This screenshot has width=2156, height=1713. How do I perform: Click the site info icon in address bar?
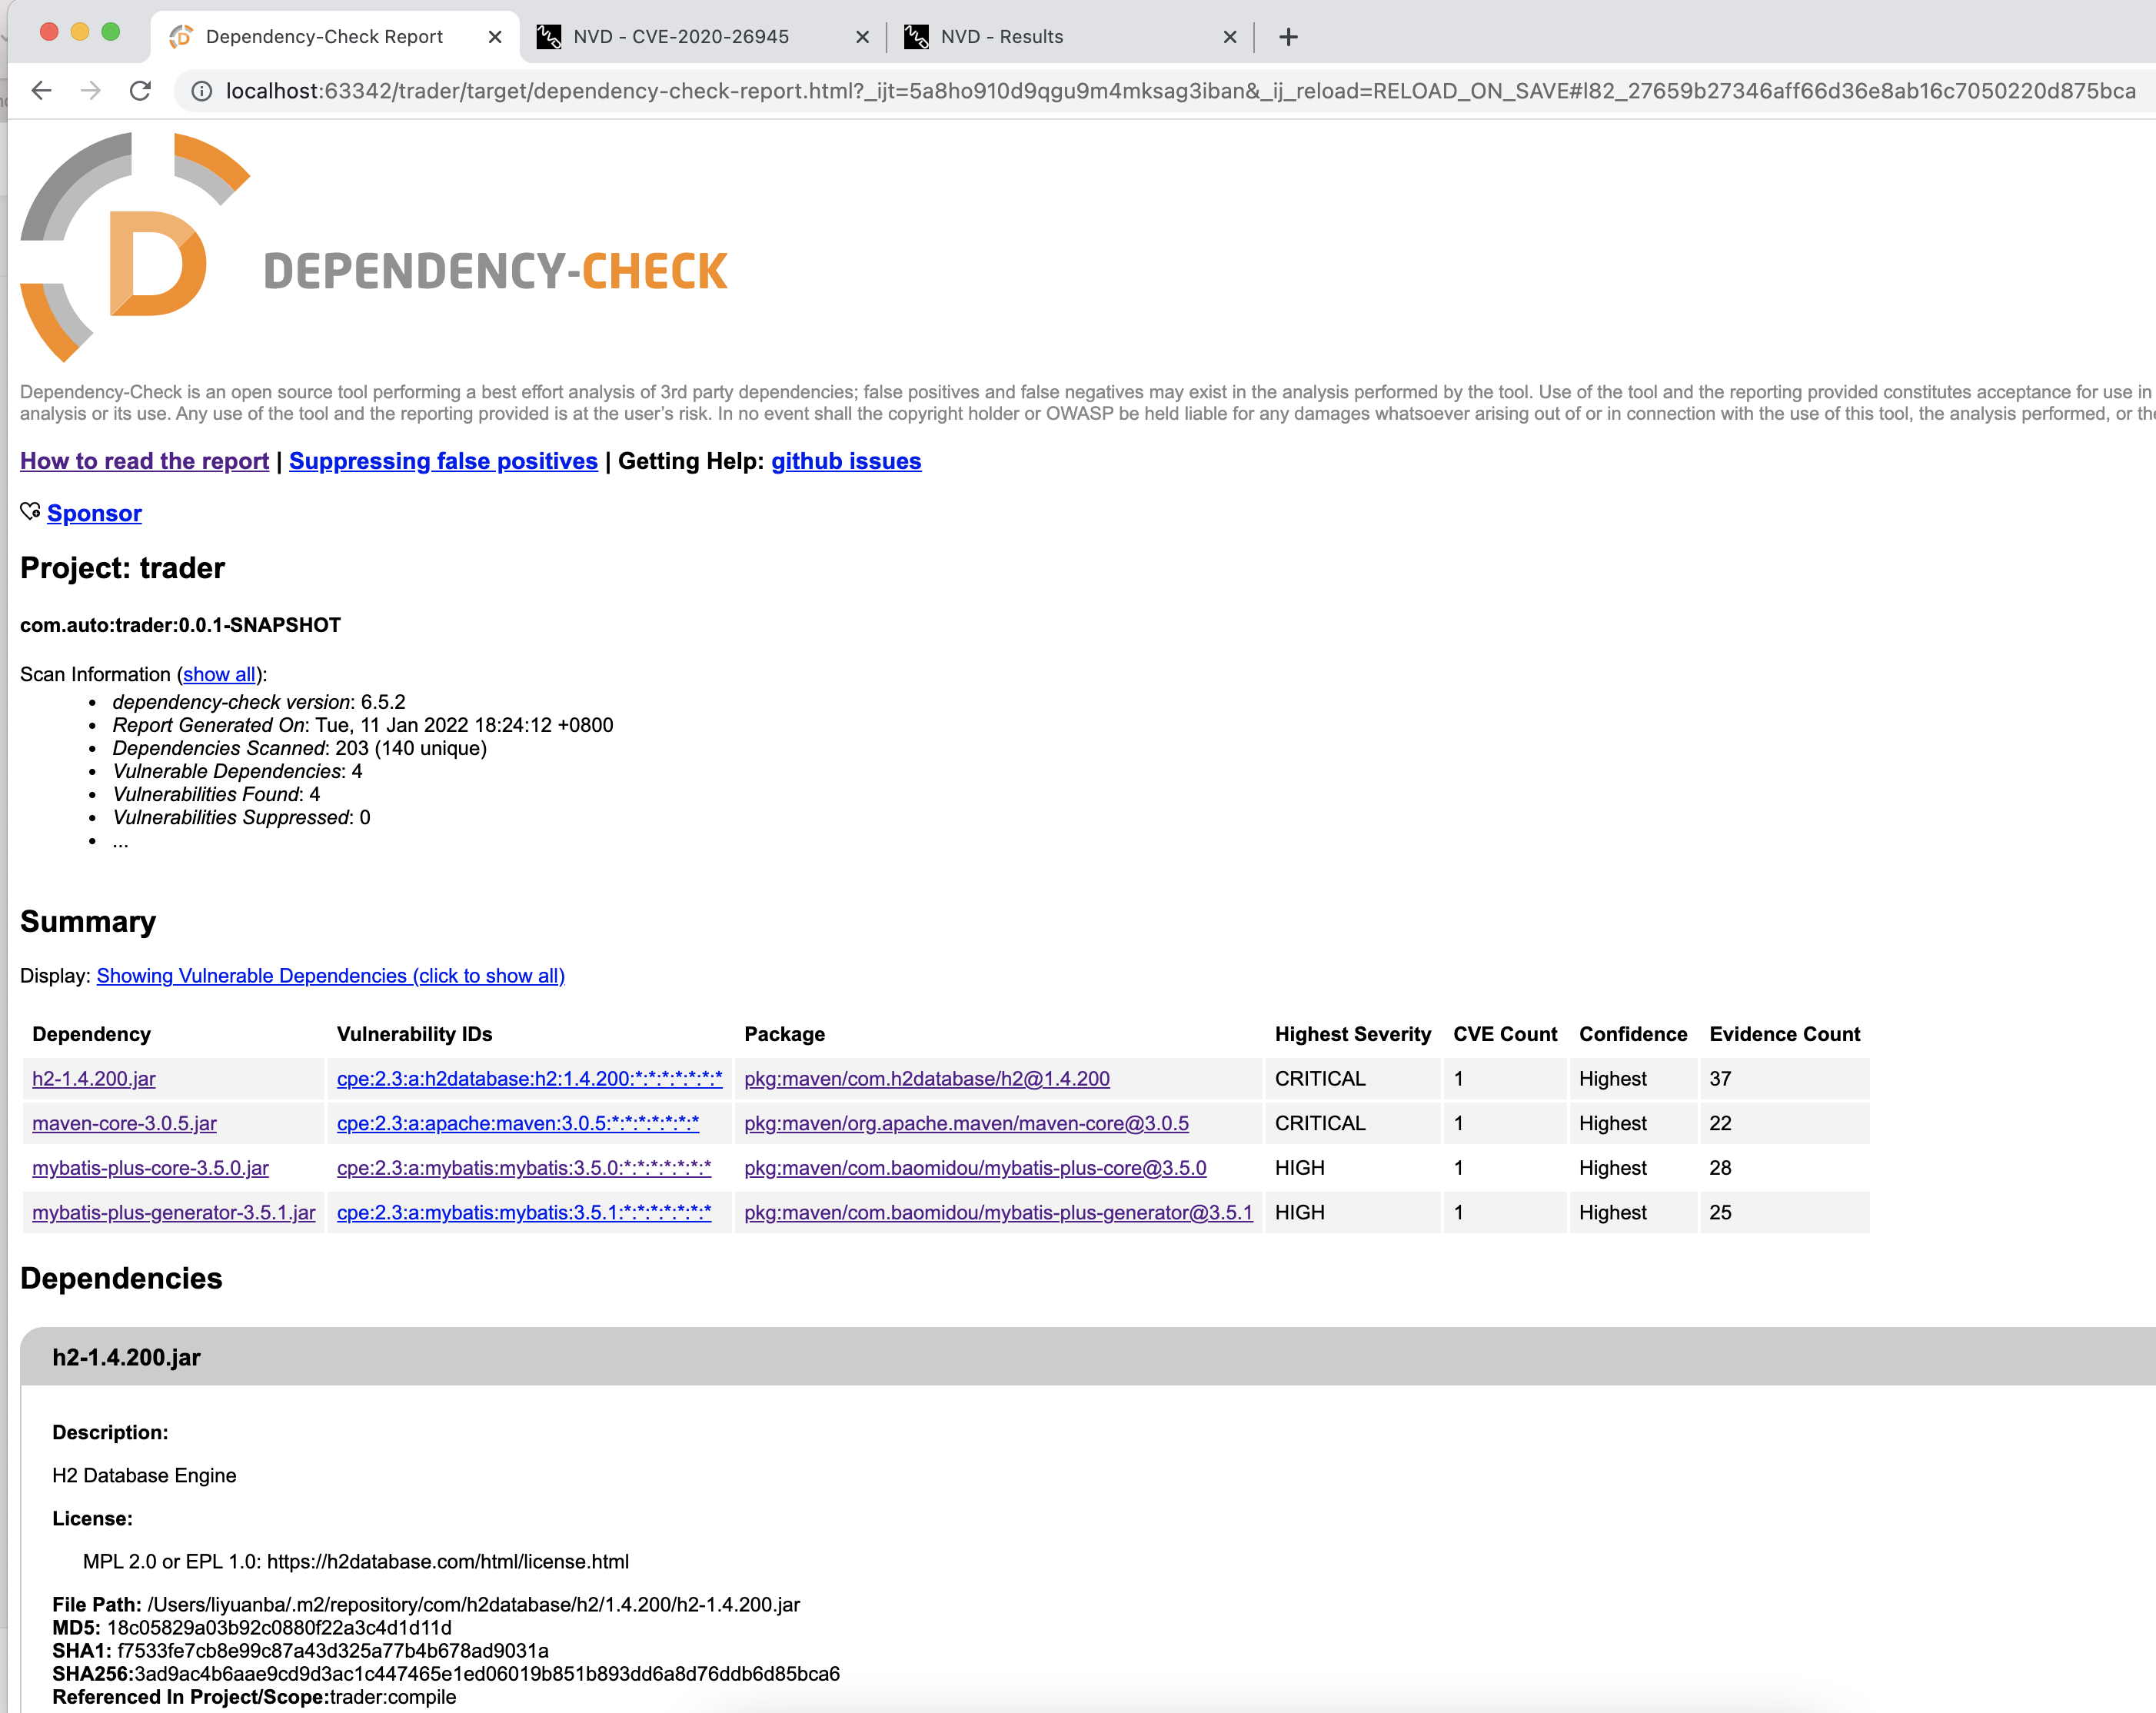[x=202, y=91]
